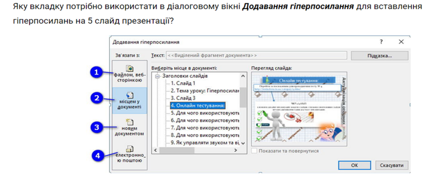Choose the new document link option
430x177 pixels.
[x=130, y=127]
